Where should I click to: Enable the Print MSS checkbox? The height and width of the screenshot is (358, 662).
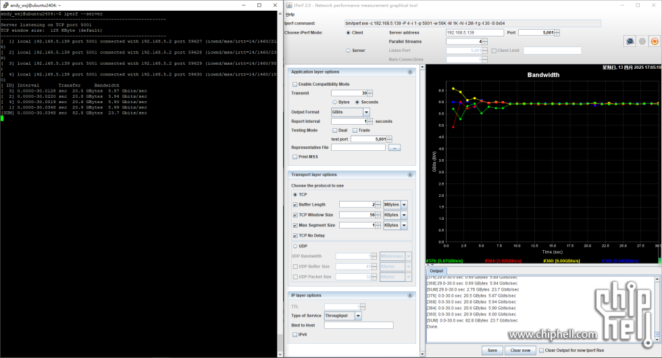pyautogui.click(x=295, y=156)
